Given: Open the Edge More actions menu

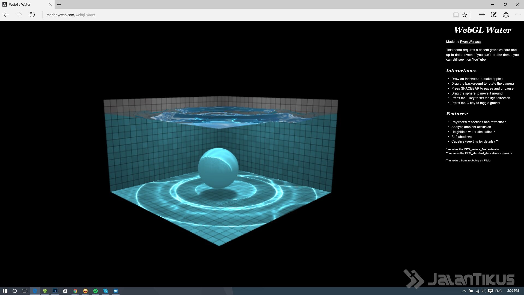Looking at the screenshot, I should [518, 15].
